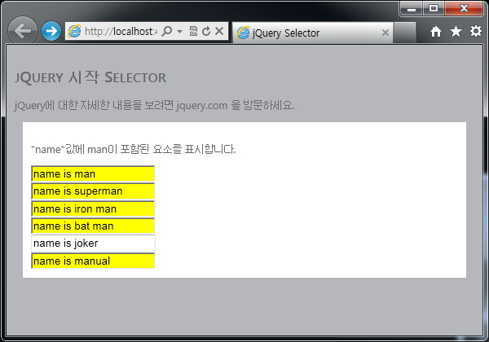Screen dimensions: 489x342
Task: Go back with the Back arrow button
Action: coord(23,31)
